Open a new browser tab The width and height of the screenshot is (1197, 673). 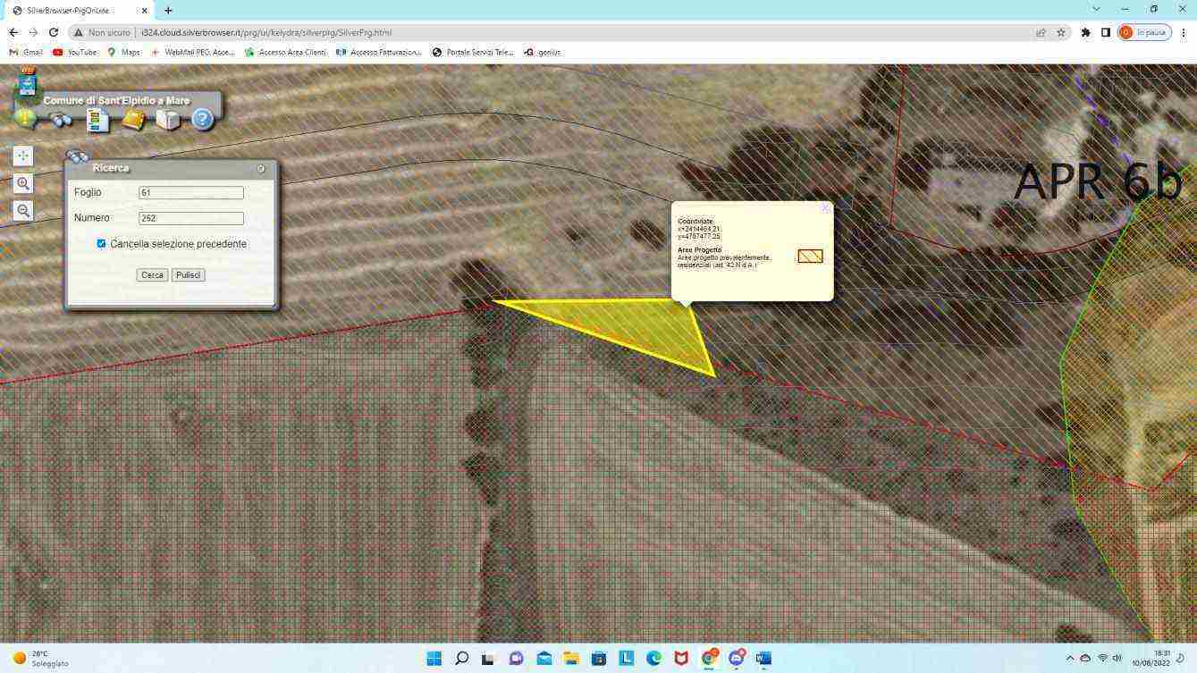168,10
